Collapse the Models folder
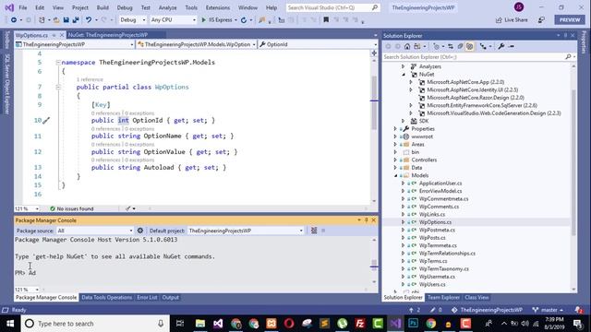Viewport: 591px width, 332px height. (395, 175)
